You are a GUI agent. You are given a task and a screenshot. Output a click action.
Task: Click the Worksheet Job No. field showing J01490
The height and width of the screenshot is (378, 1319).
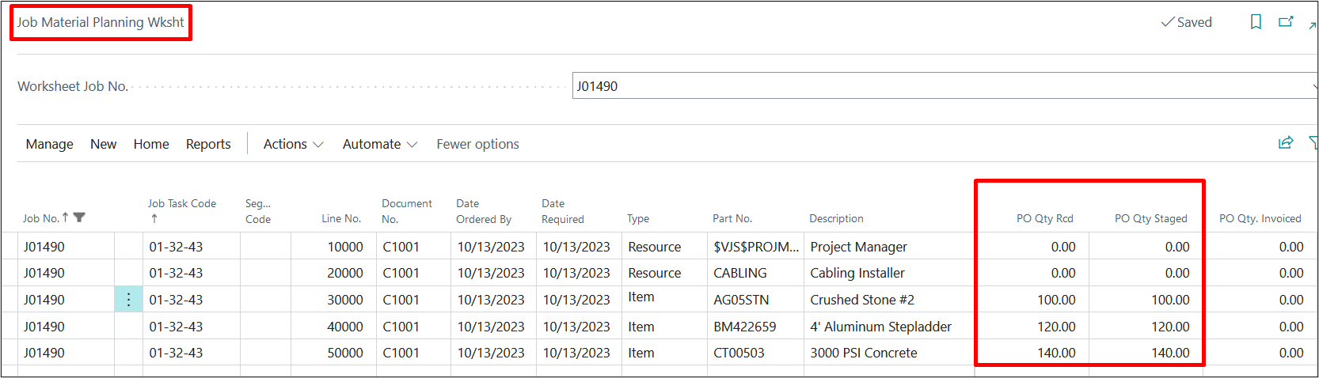[x=942, y=86]
